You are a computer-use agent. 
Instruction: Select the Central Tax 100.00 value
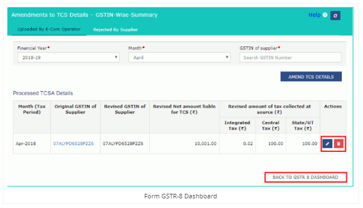click(x=276, y=144)
